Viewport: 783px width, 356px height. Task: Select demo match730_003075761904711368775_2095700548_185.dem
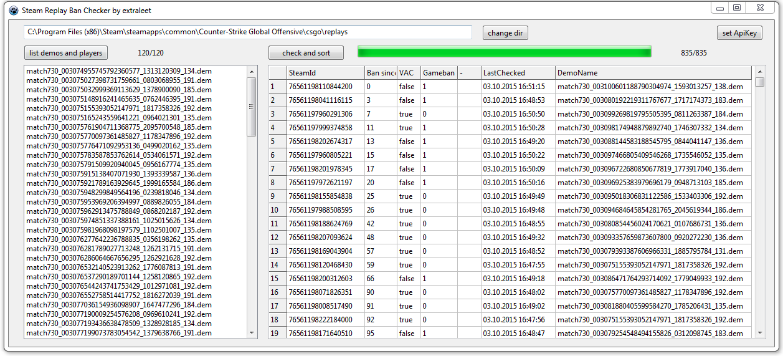[119, 127]
